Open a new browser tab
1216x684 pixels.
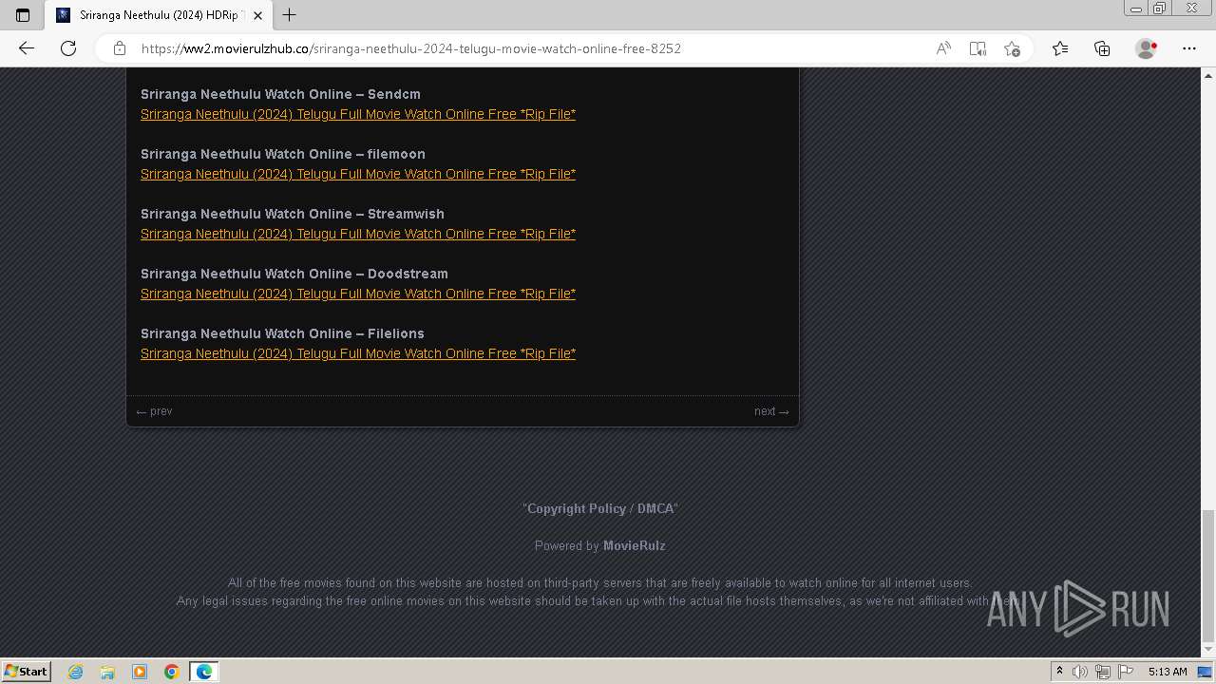290,15
